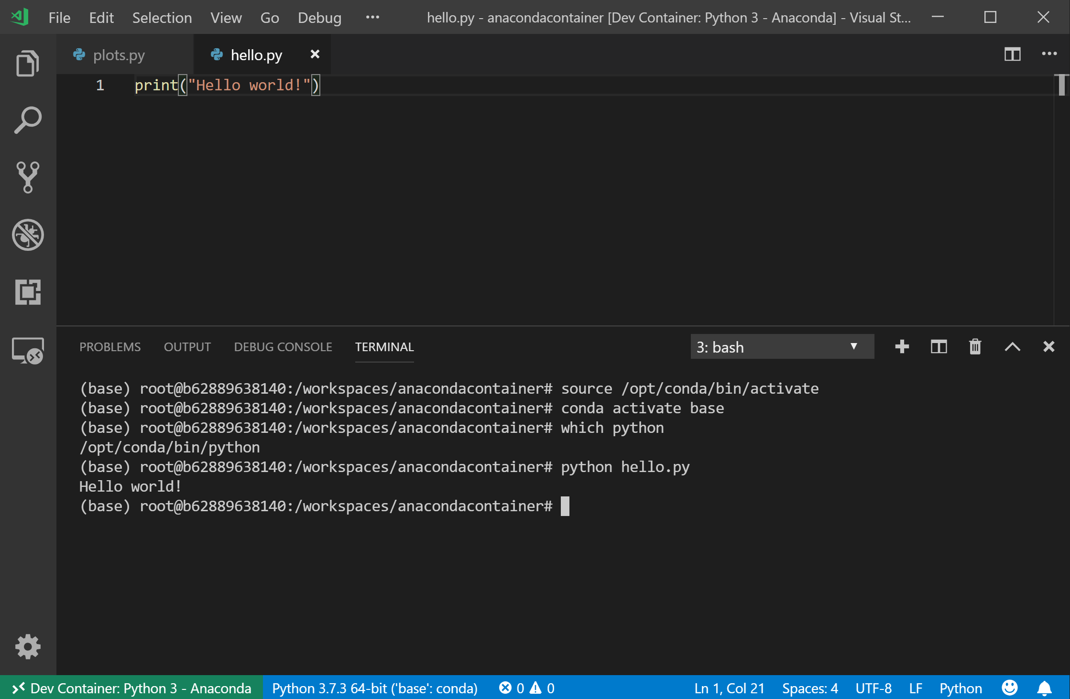Open the Manage gear icon
Image resolution: width=1070 pixels, height=699 pixels.
point(28,647)
